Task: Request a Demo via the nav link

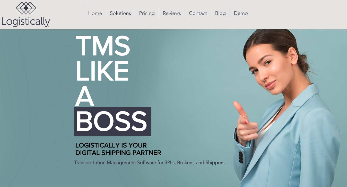Action: 241,13
